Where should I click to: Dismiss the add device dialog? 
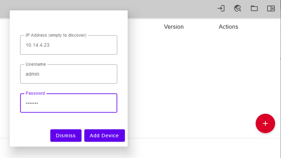pyautogui.click(x=66, y=136)
